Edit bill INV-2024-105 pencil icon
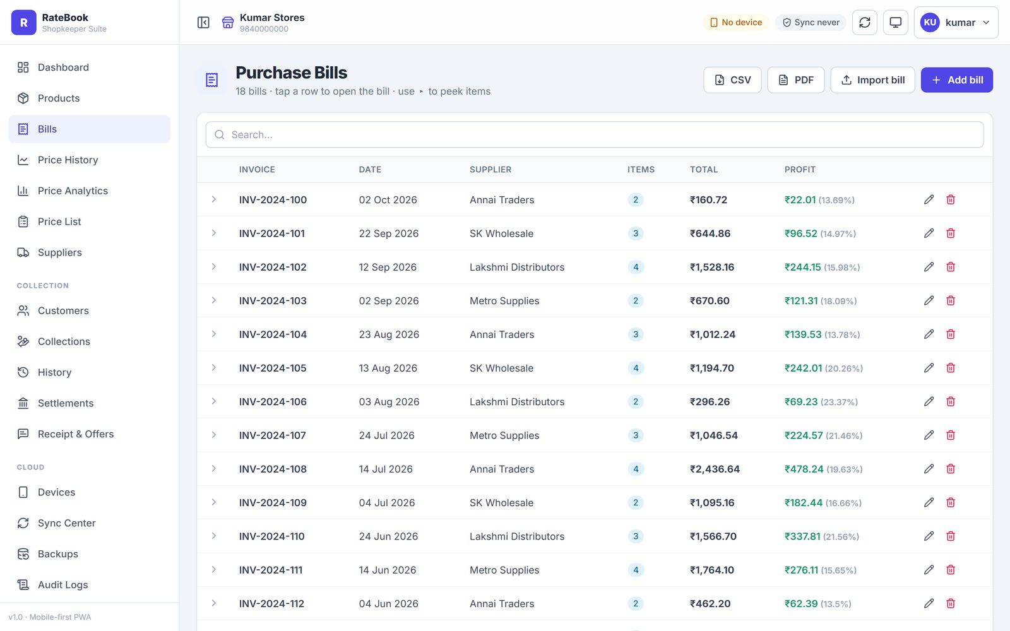 929,368
